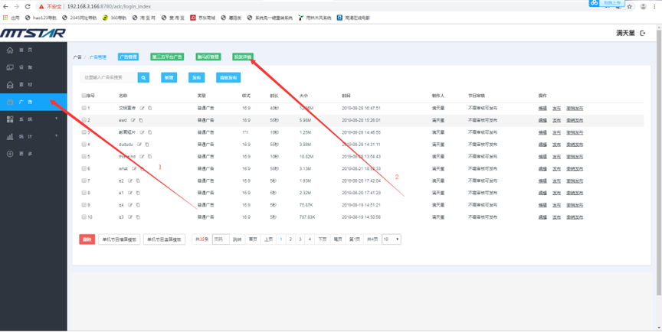The width and height of the screenshot is (662, 332).
Task: Click the copy icon next to dududu
Action: (x=146, y=144)
